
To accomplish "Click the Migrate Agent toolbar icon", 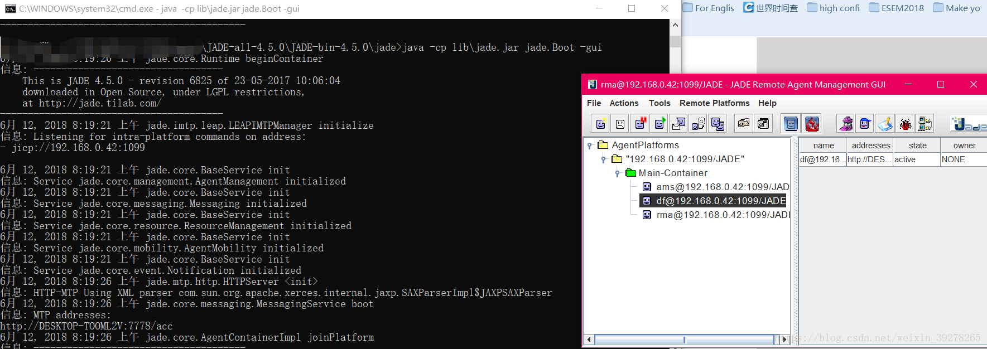I will tap(699, 124).
